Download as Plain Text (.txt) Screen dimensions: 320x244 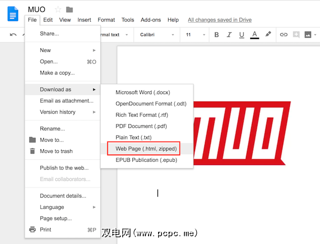click(x=147, y=137)
